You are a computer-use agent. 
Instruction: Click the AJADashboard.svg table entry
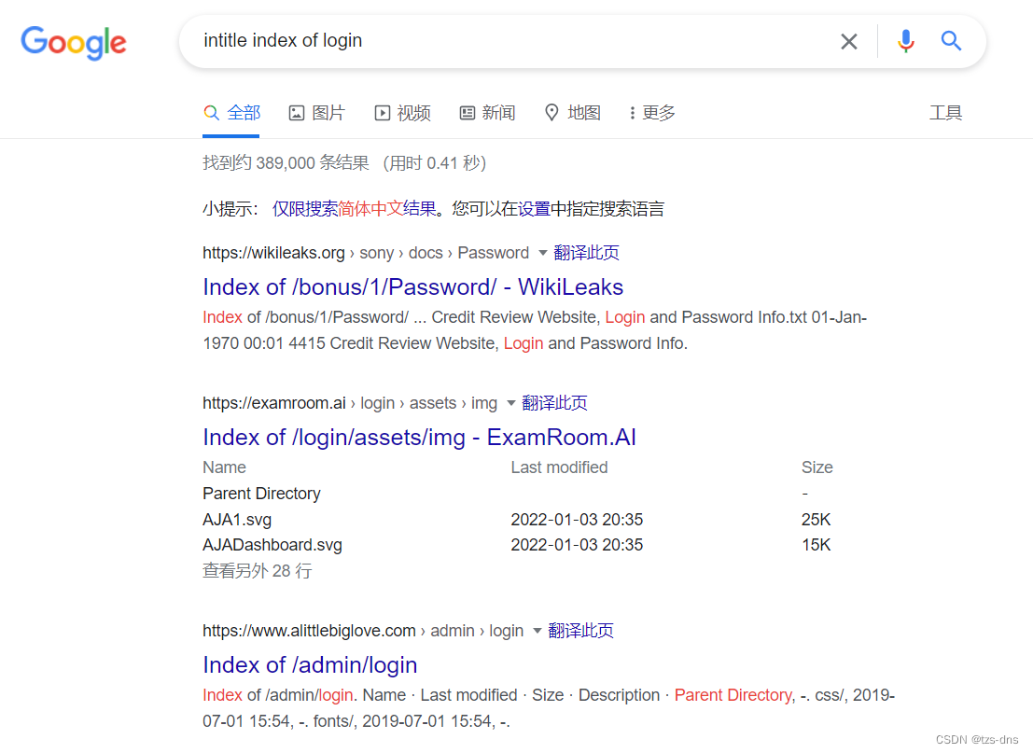click(x=272, y=545)
